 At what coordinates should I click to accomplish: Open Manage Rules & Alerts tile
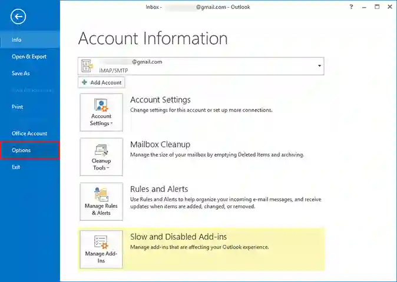coord(101,202)
